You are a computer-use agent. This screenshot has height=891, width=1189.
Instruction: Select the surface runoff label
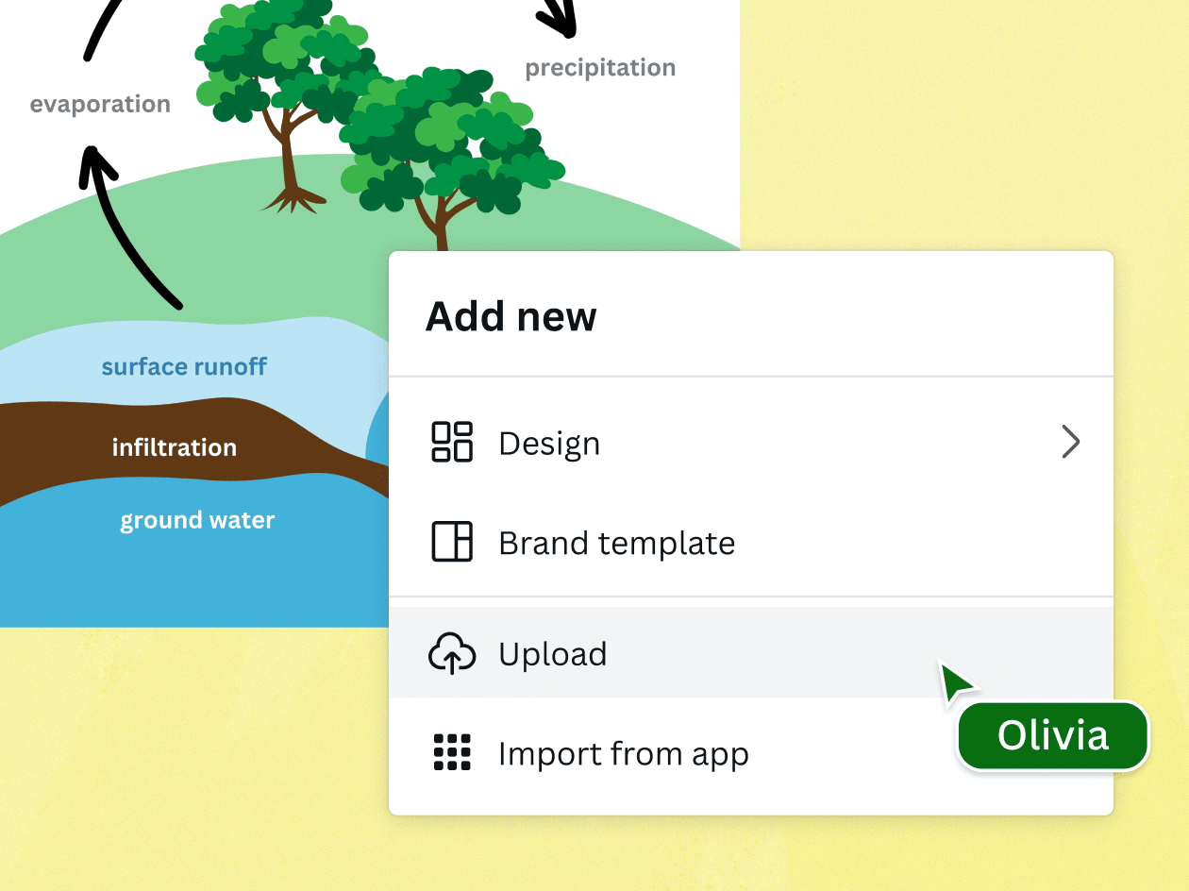click(x=184, y=366)
